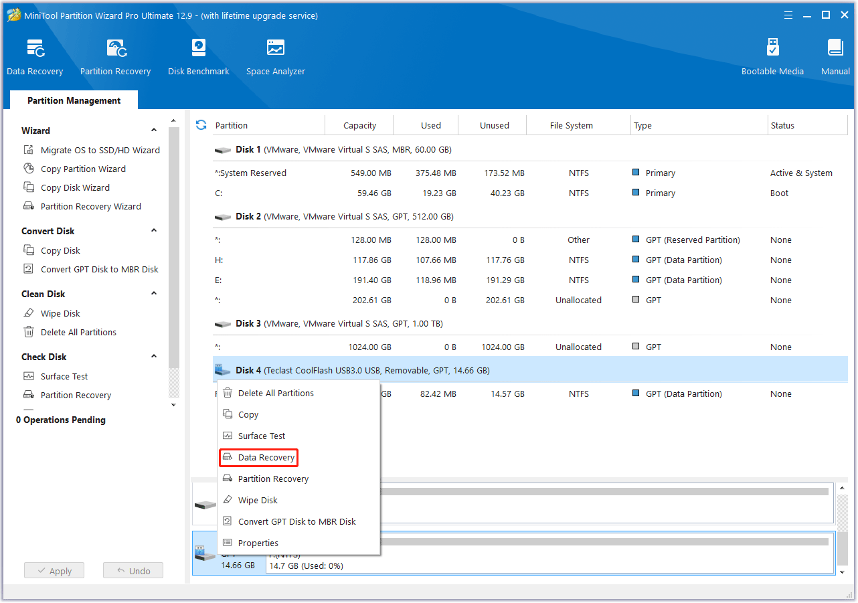Run Surface Test from sidebar

pos(56,376)
